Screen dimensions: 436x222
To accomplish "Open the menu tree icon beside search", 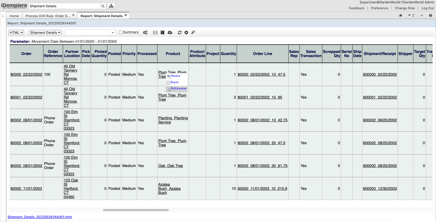I will click(111, 6).
